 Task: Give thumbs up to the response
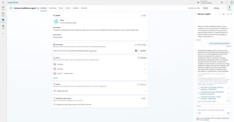click(x=227, y=101)
